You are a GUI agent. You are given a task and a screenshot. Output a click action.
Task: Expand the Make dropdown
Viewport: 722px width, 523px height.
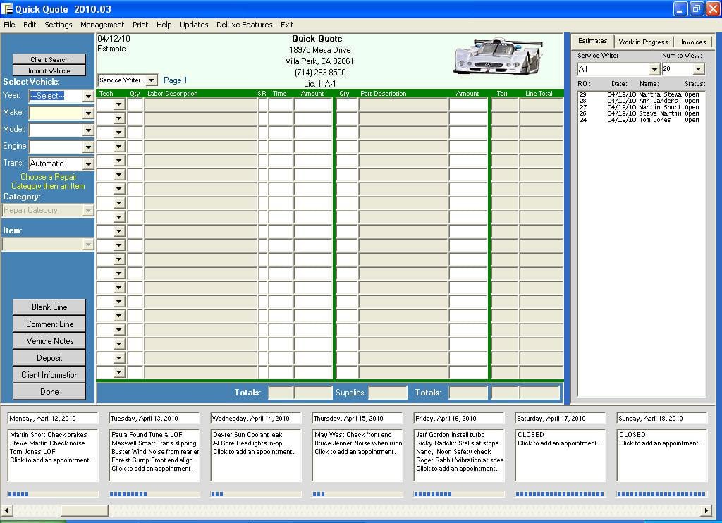(88, 113)
